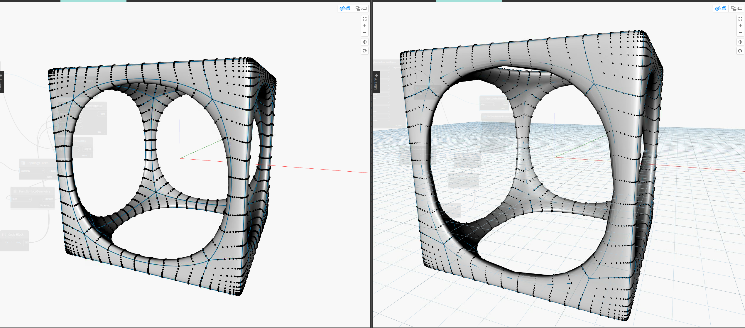Switch to graph view navigation in left window
745x328 pixels.
[x=361, y=9]
